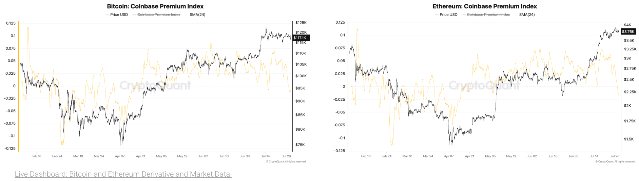Select the Bitcoin: Coinbase Premium Index title

[155, 6]
